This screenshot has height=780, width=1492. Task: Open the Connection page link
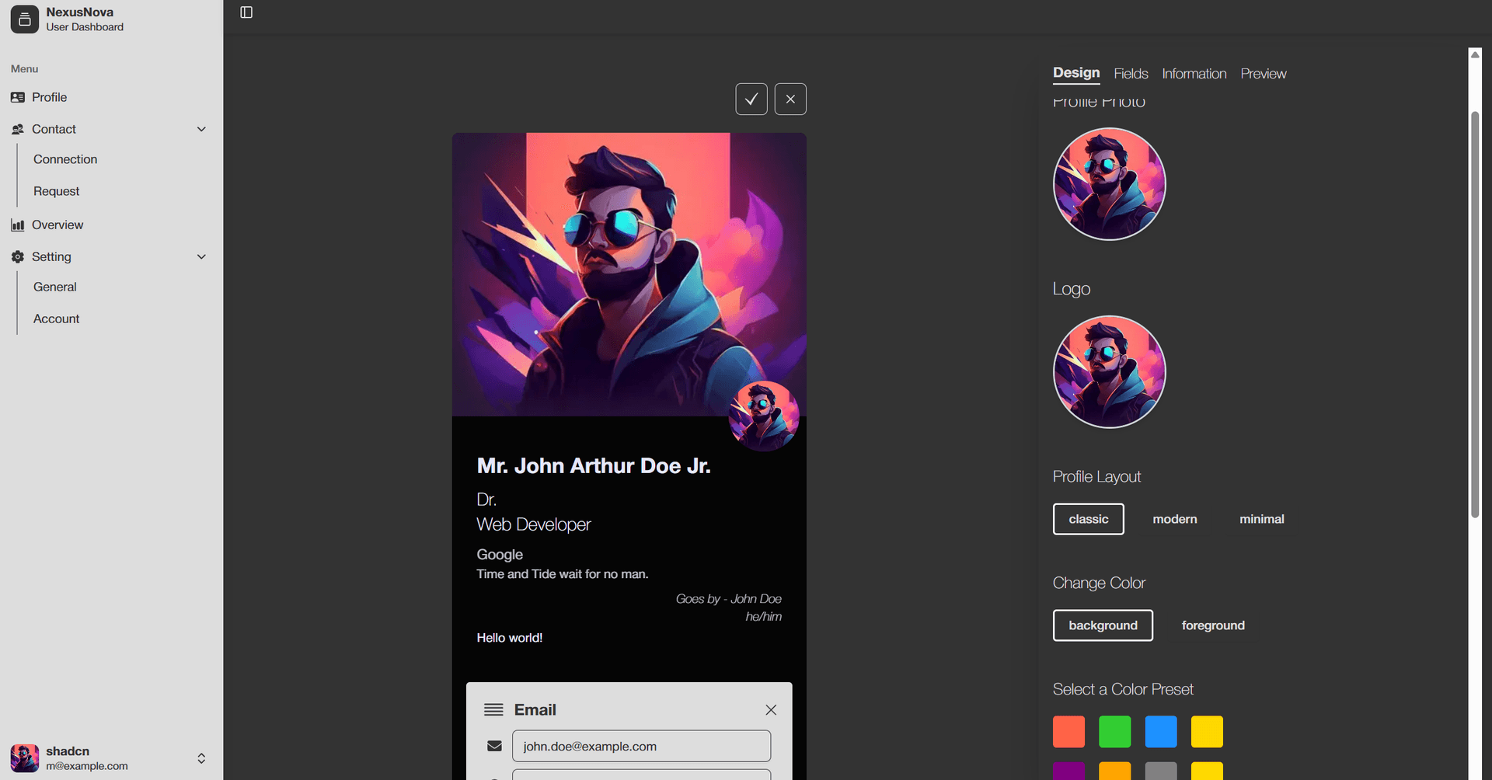pos(65,160)
